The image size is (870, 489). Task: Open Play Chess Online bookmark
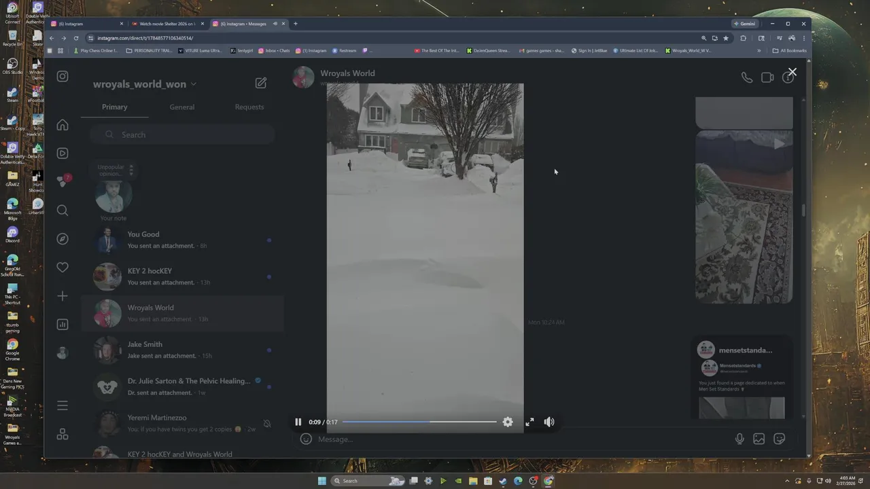(x=96, y=50)
